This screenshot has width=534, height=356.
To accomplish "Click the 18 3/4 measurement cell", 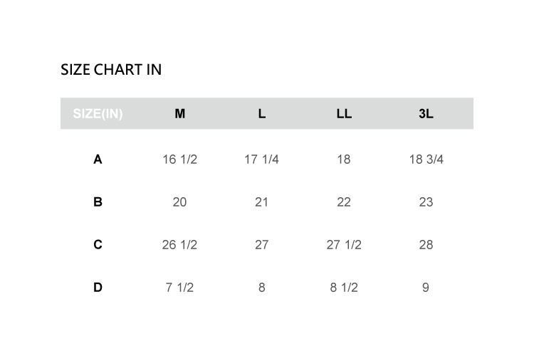I will pyautogui.click(x=426, y=159).
